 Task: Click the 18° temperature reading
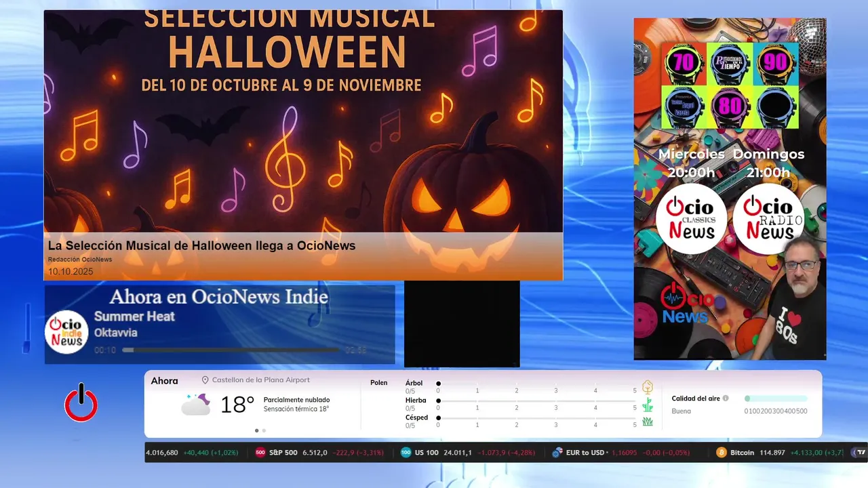tap(237, 405)
